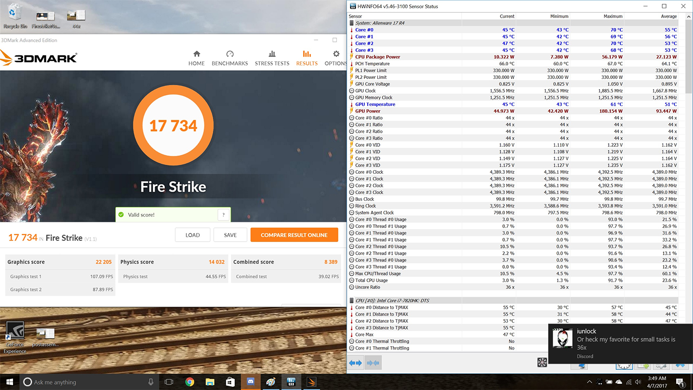Click the HWiNFO title bar app icon

coord(352,6)
